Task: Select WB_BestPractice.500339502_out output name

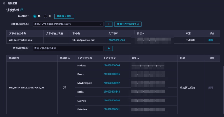Action: pyautogui.click(x=26, y=88)
